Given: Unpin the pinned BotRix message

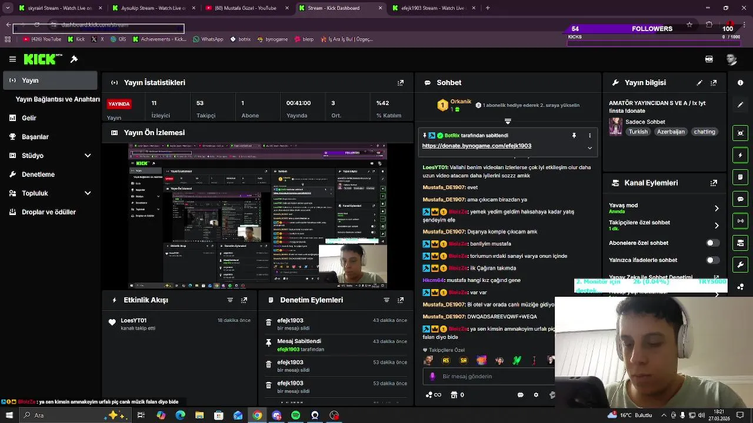Looking at the screenshot, I should coord(574,136).
